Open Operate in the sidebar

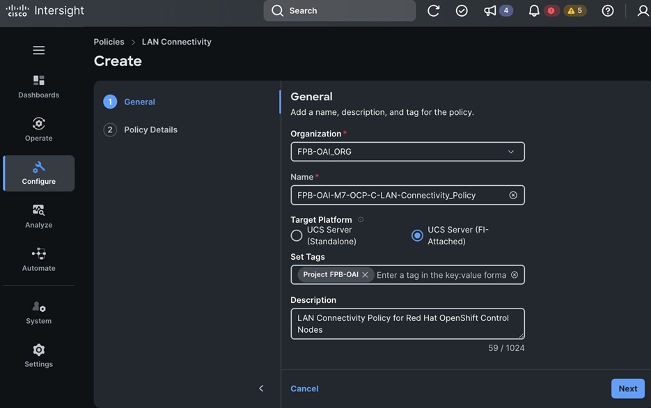tap(38, 130)
